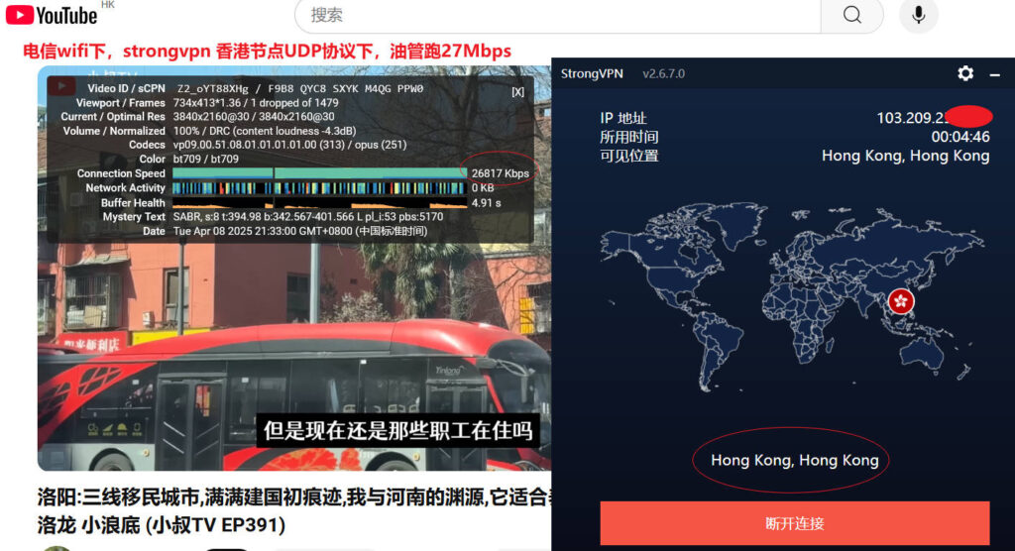The height and width of the screenshot is (551, 1015).
Task: Click the Viewport / Frames 734x413 value
Action: tap(256, 103)
